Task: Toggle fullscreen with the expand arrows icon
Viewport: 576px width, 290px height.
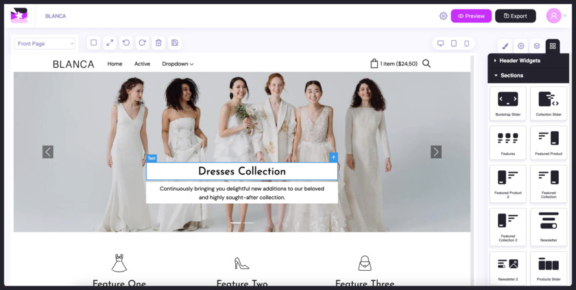Action: (110, 42)
